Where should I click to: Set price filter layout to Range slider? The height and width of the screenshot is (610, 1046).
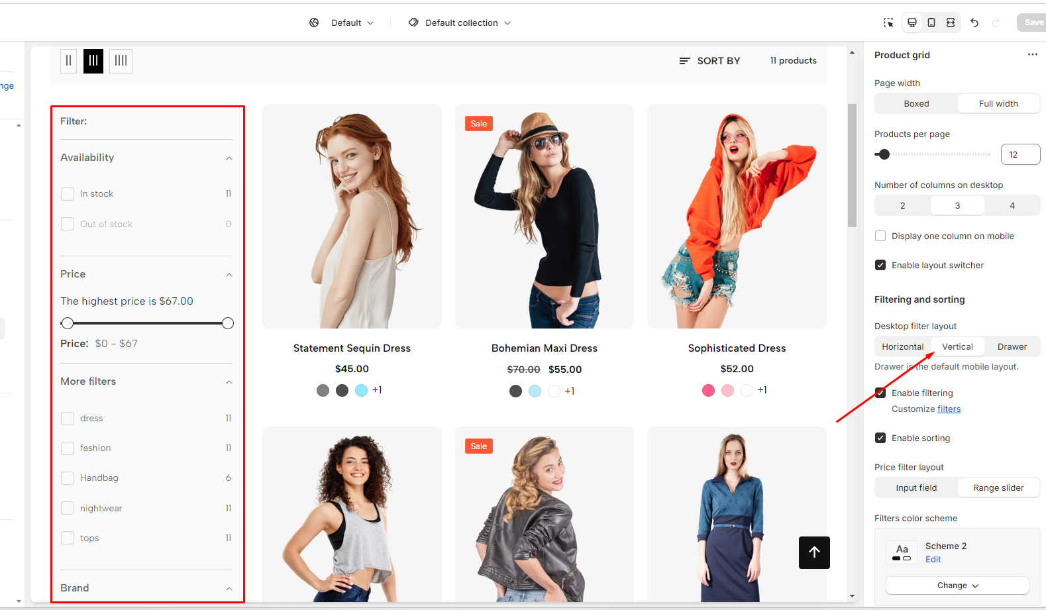pyautogui.click(x=998, y=487)
